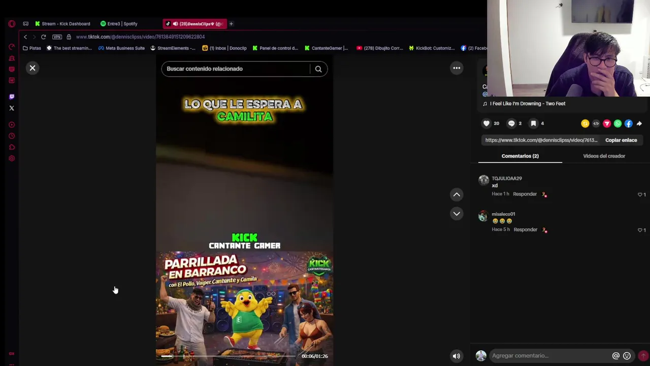650x366 pixels.
Task: Open Opera menu logo
Action: [x=12, y=24]
